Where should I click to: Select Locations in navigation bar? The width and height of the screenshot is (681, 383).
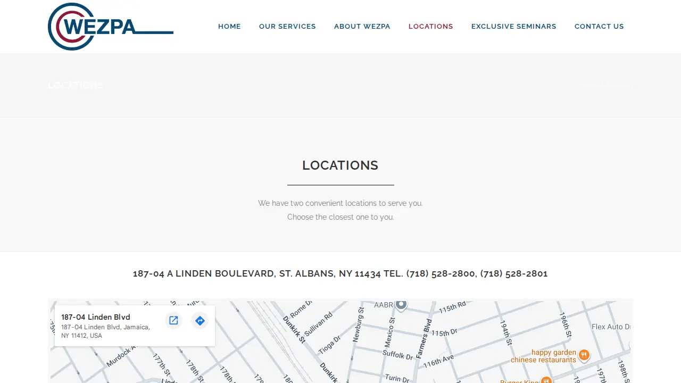tap(431, 26)
